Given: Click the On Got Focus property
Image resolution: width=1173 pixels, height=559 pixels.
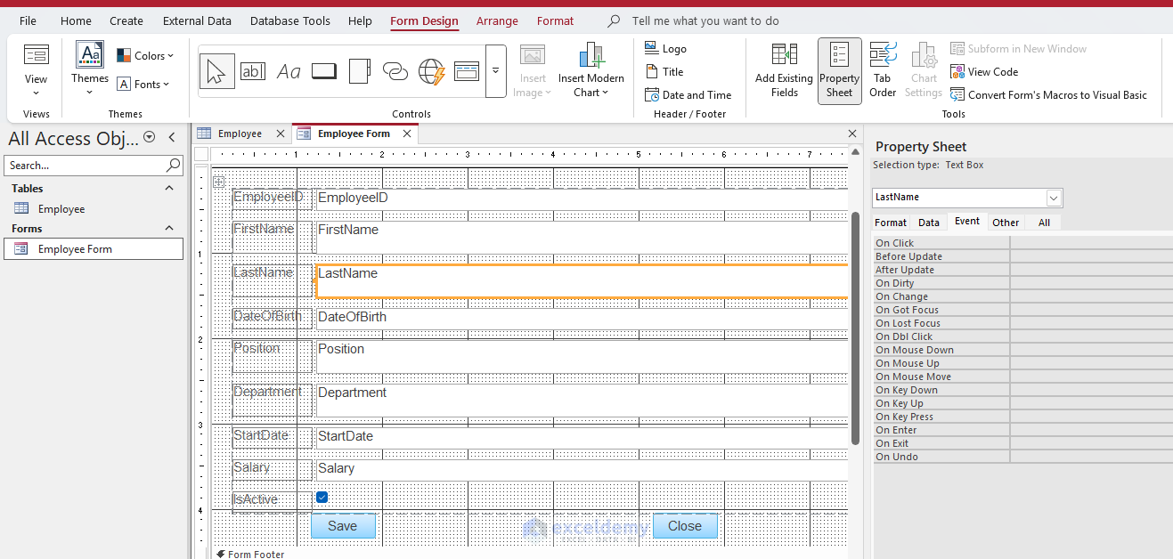Looking at the screenshot, I should tap(1022, 310).
